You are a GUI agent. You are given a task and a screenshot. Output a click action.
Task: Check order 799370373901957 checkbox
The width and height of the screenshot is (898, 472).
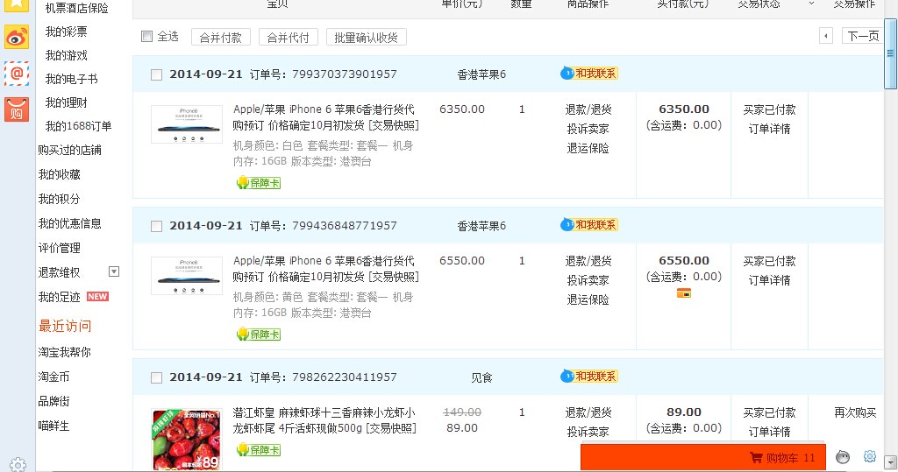click(x=156, y=75)
